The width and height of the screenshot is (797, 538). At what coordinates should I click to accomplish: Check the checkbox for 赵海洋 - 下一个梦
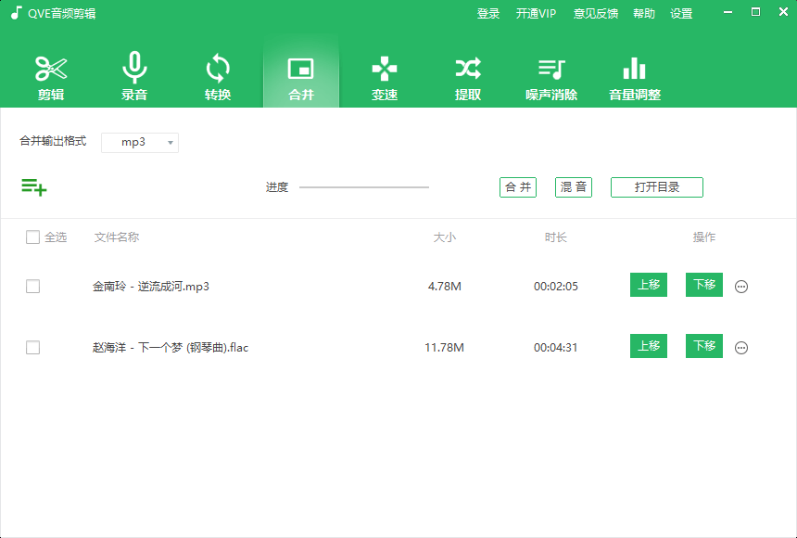click(33, 347)
